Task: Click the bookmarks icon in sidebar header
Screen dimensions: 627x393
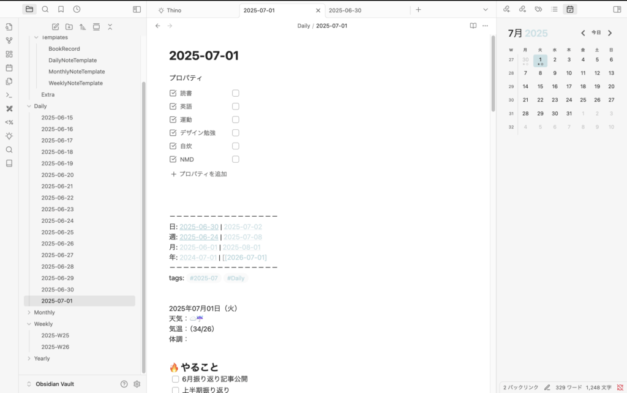Action: tap(61, 9)
